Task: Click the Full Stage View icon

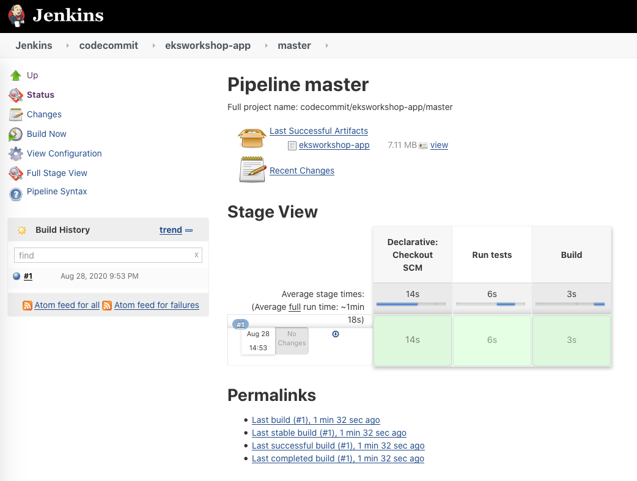Action: coord(17,173)
